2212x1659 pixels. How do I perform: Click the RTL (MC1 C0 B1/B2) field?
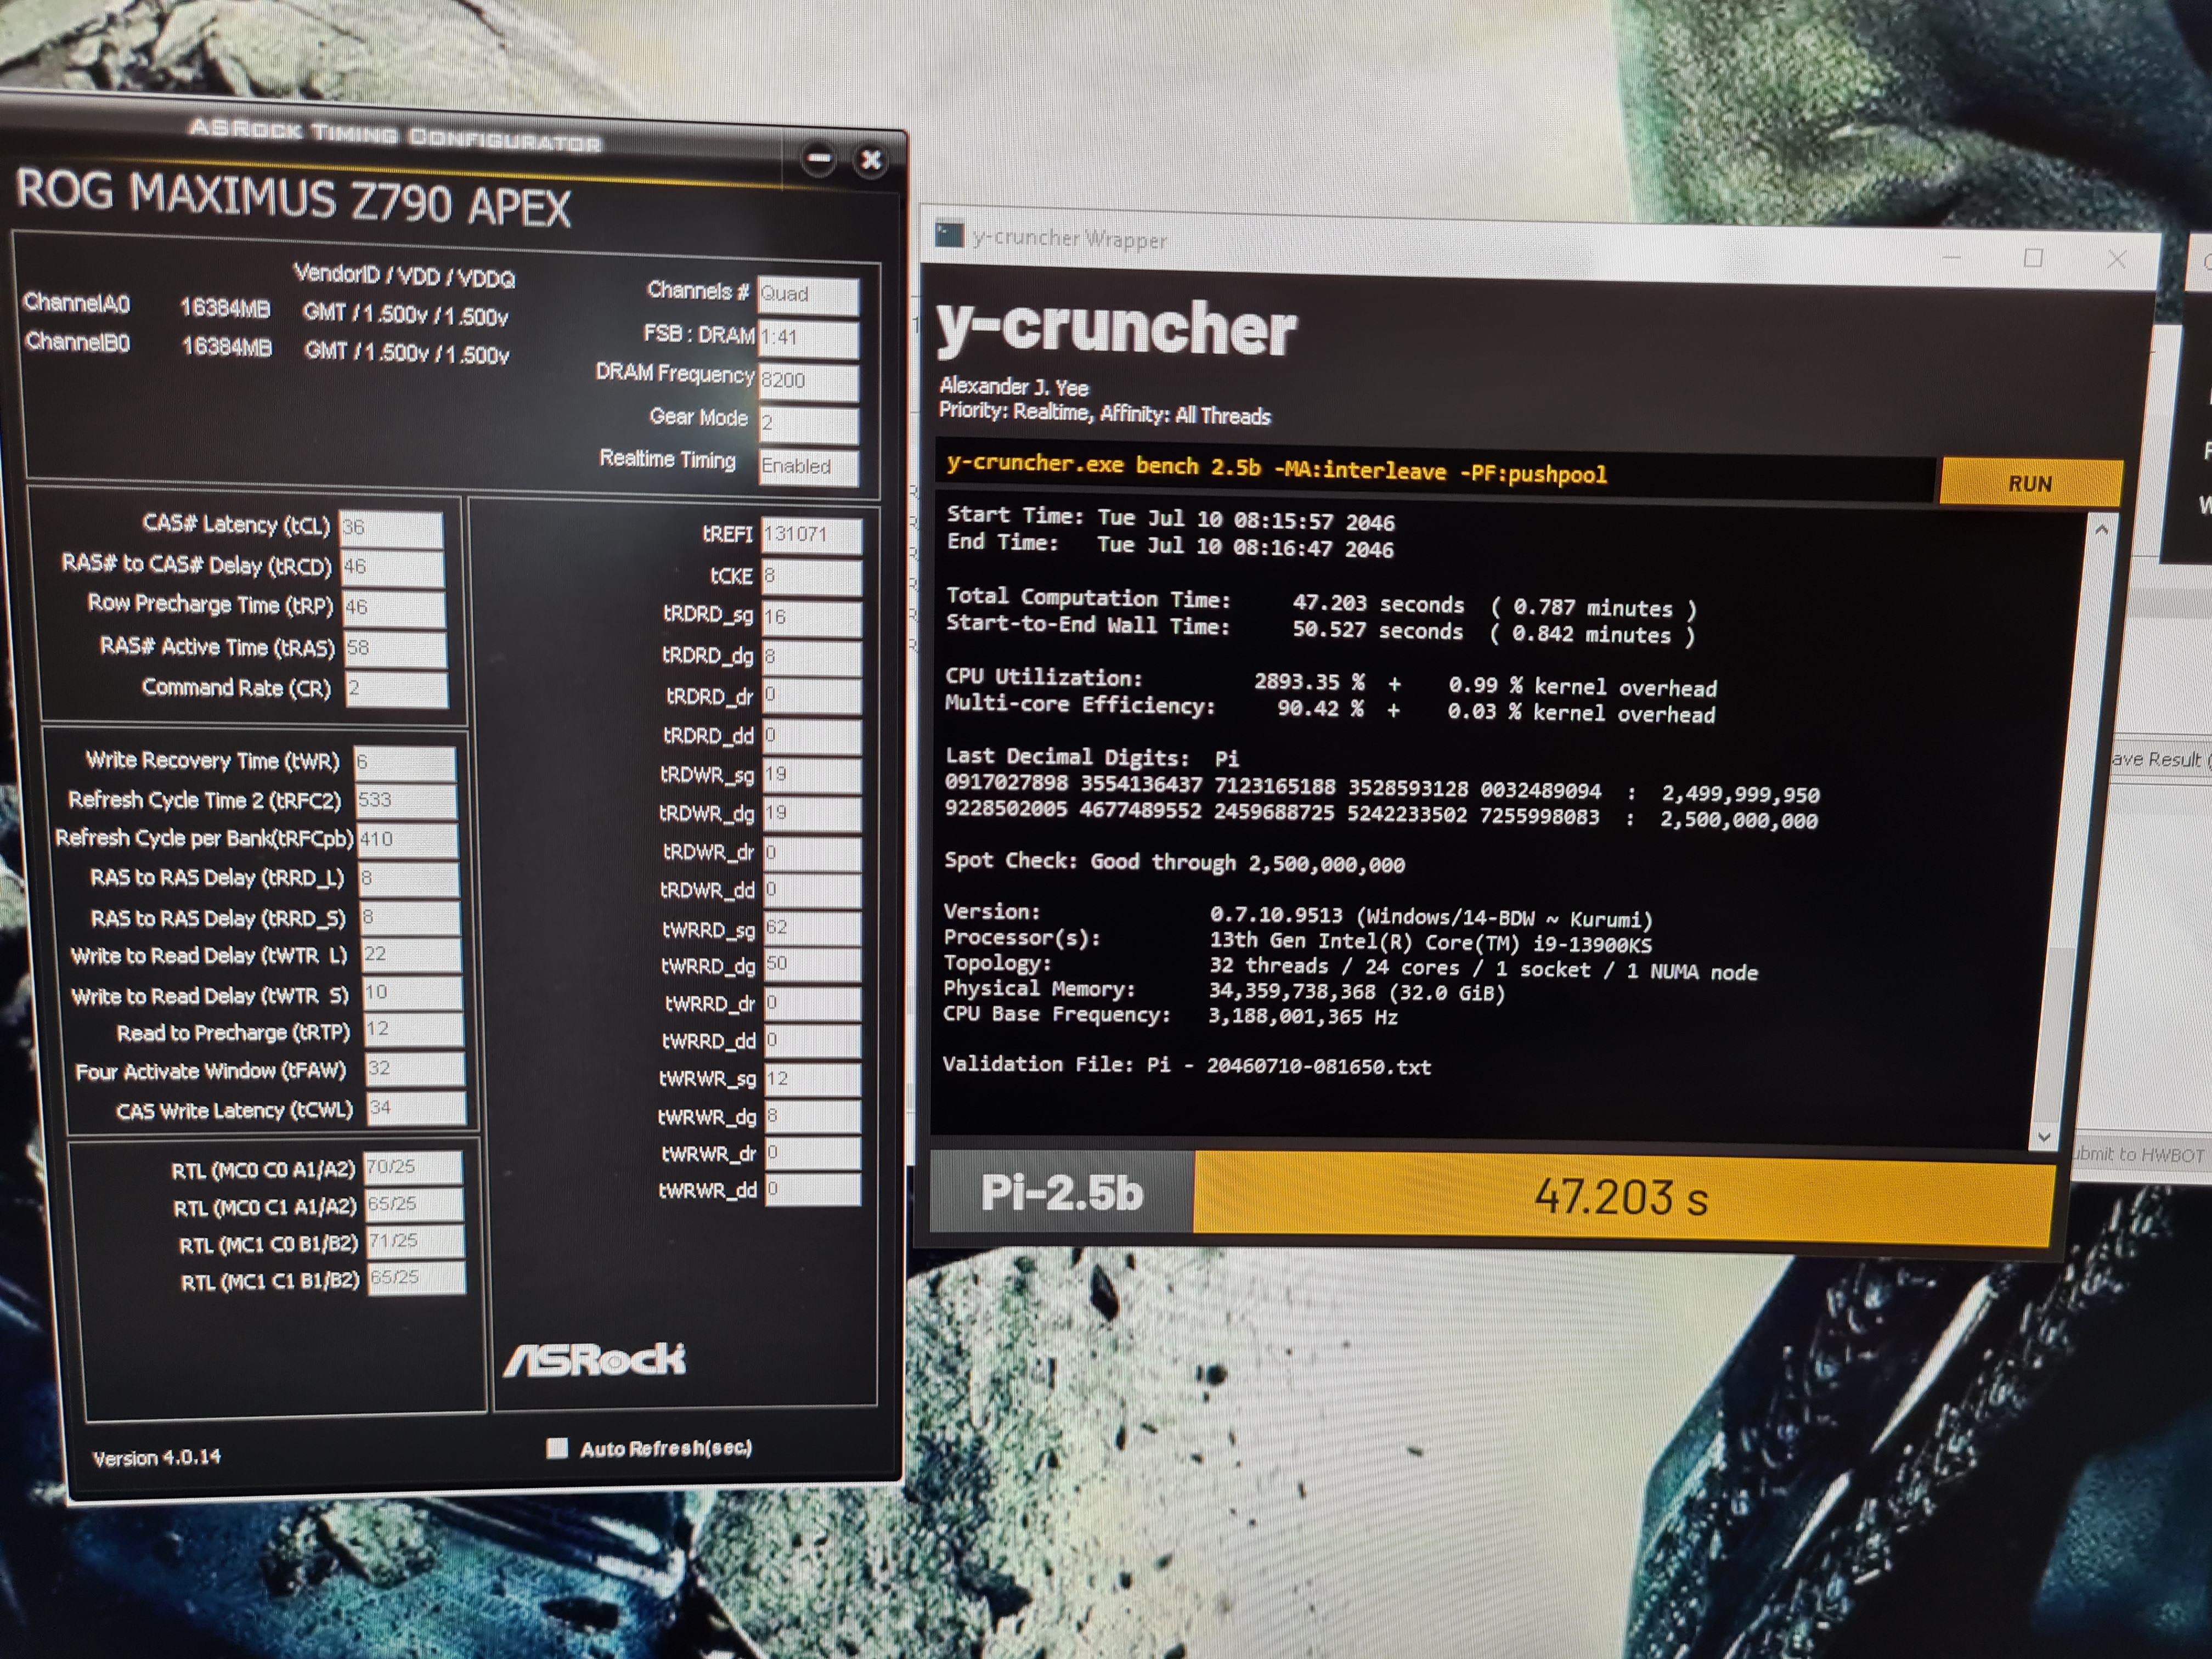(x=415, y=1241)
